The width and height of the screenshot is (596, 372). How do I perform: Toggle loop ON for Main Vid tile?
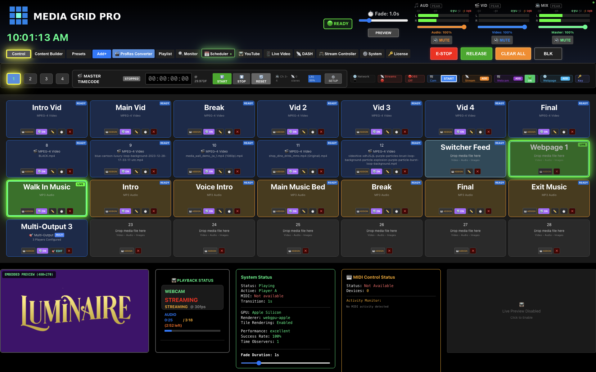(x=125, y=132)
